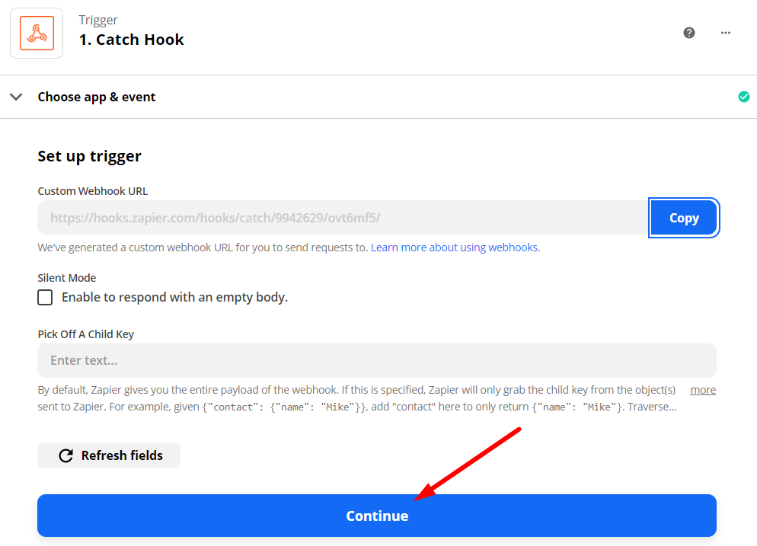Collapse the section using the chevron arrow
This screenshot has height=546, width=757.
click(16, 97)
